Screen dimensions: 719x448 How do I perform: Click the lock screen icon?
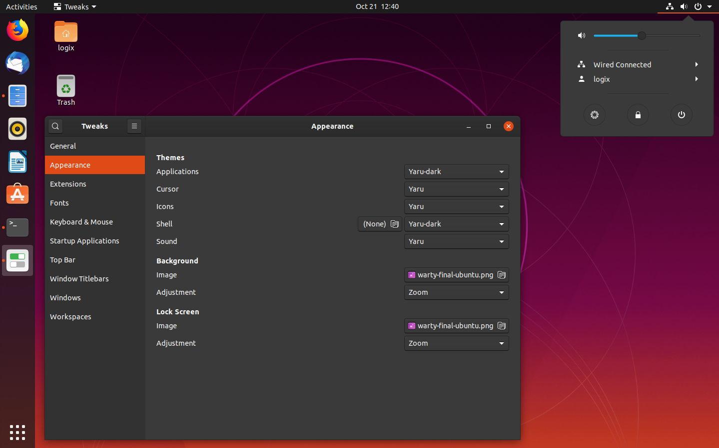[x=638, y=115]
